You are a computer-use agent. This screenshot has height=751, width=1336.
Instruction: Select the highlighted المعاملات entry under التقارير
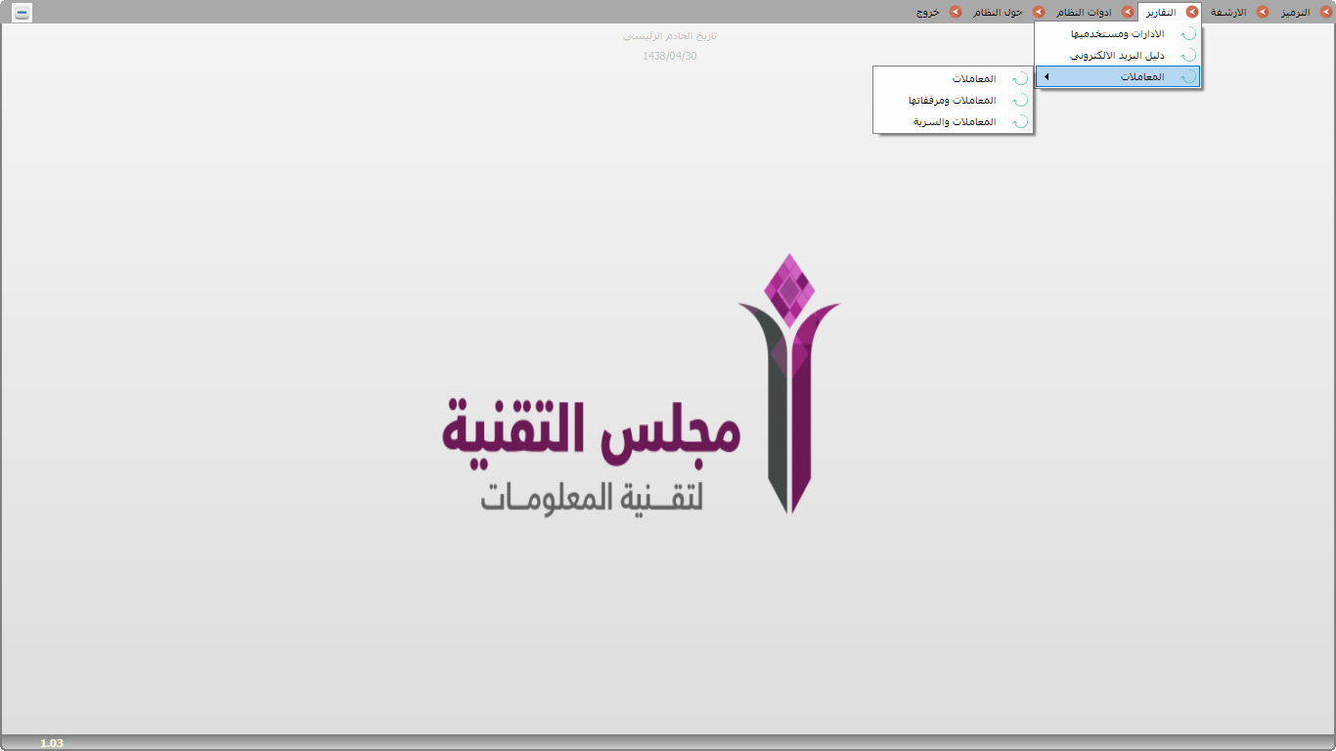click(x=1118, y=77)
